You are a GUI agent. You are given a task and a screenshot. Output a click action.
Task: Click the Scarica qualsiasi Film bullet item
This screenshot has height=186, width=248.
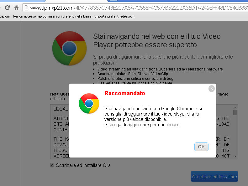[133, 74]
